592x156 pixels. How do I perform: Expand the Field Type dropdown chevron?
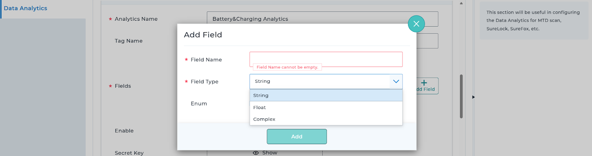pos(396,81)
